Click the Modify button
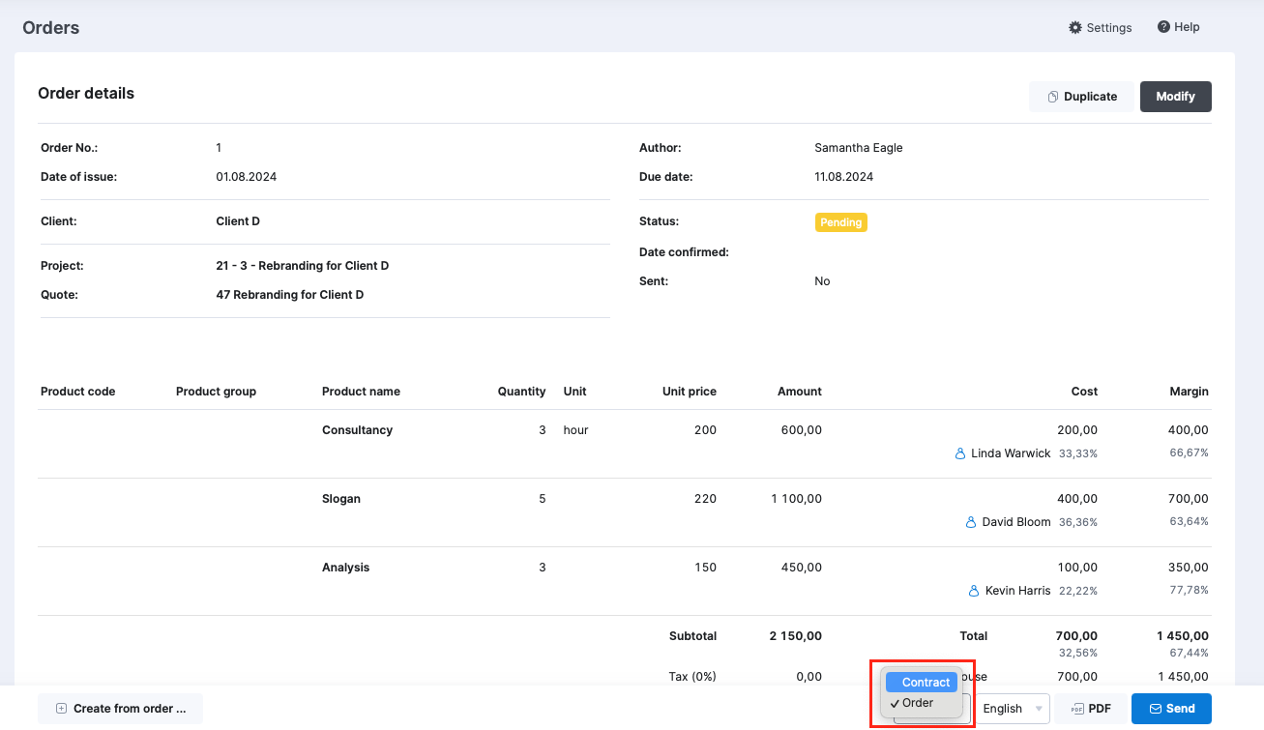 tap(1176, 97)
